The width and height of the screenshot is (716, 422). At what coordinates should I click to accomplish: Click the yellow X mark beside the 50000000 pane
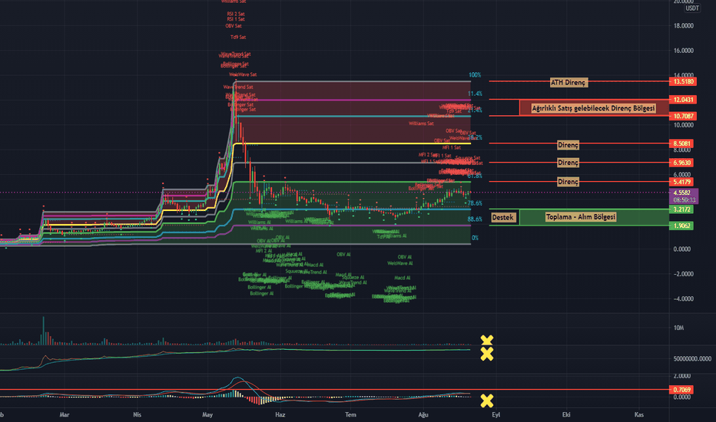487,354
